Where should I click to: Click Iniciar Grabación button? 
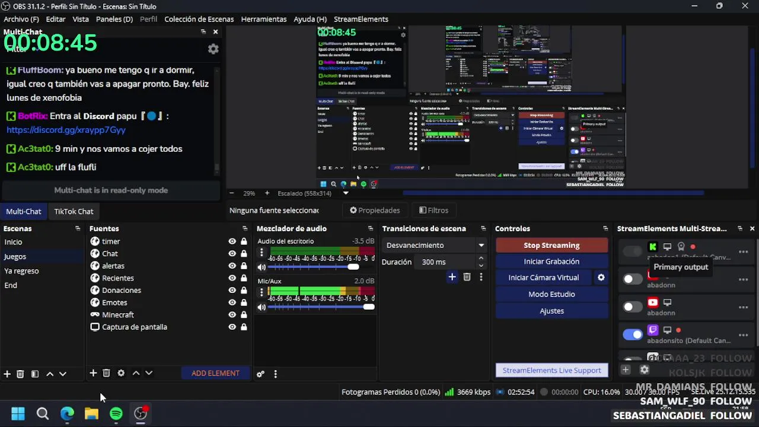(551, 262)
